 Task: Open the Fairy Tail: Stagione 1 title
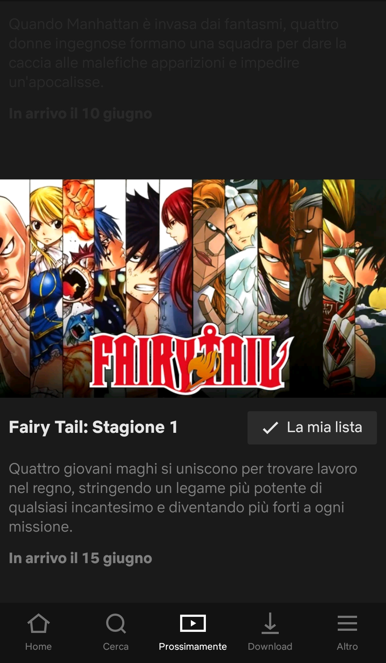coord(93,427)
